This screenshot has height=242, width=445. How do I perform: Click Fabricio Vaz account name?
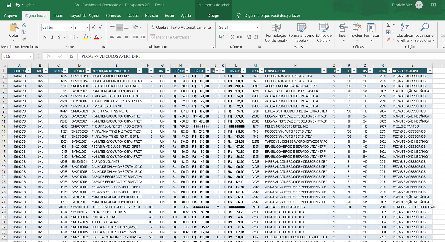coord(402,5)
